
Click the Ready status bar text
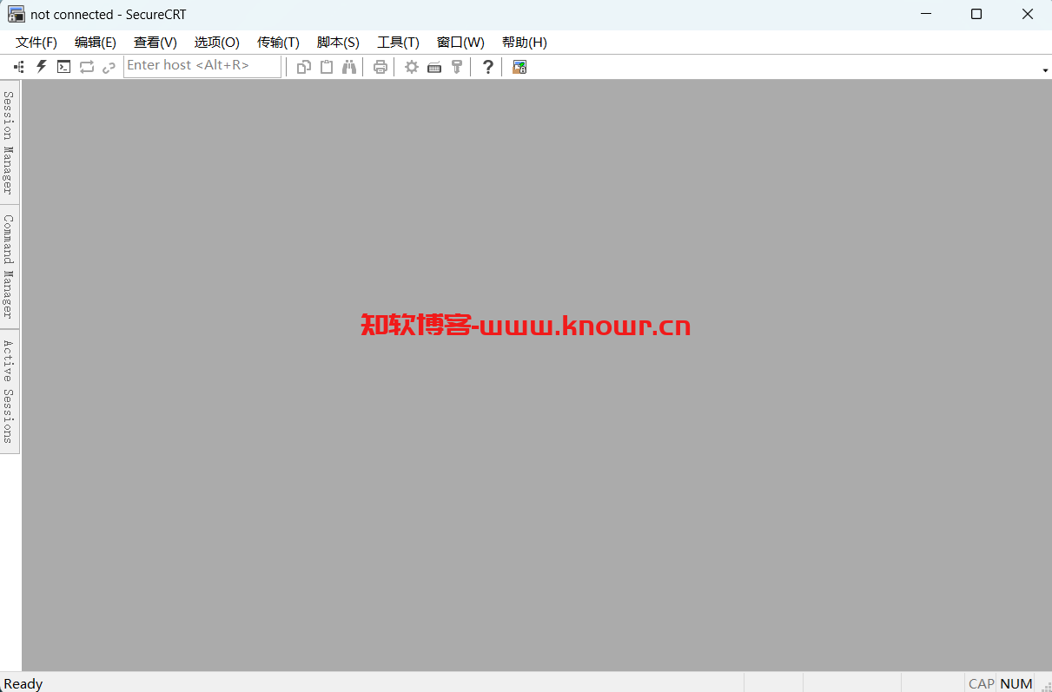pos(23,683)
